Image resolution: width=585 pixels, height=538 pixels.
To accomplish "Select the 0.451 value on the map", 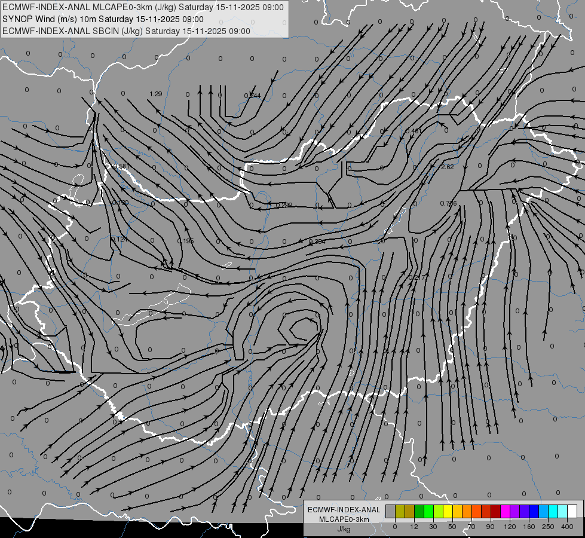I will tap(414, 131).
